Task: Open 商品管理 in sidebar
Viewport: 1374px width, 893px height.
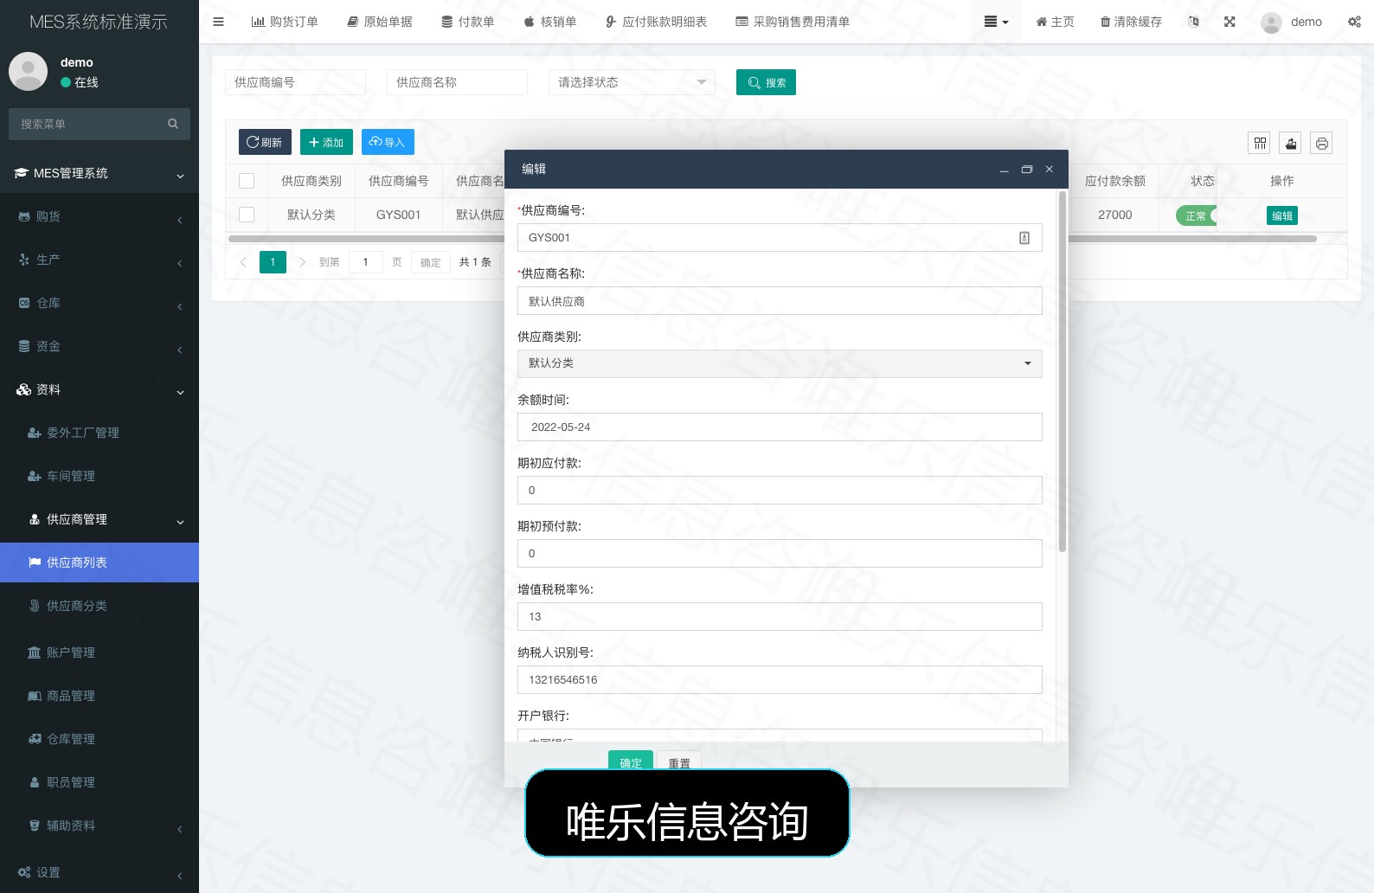Action: point(100,696)
